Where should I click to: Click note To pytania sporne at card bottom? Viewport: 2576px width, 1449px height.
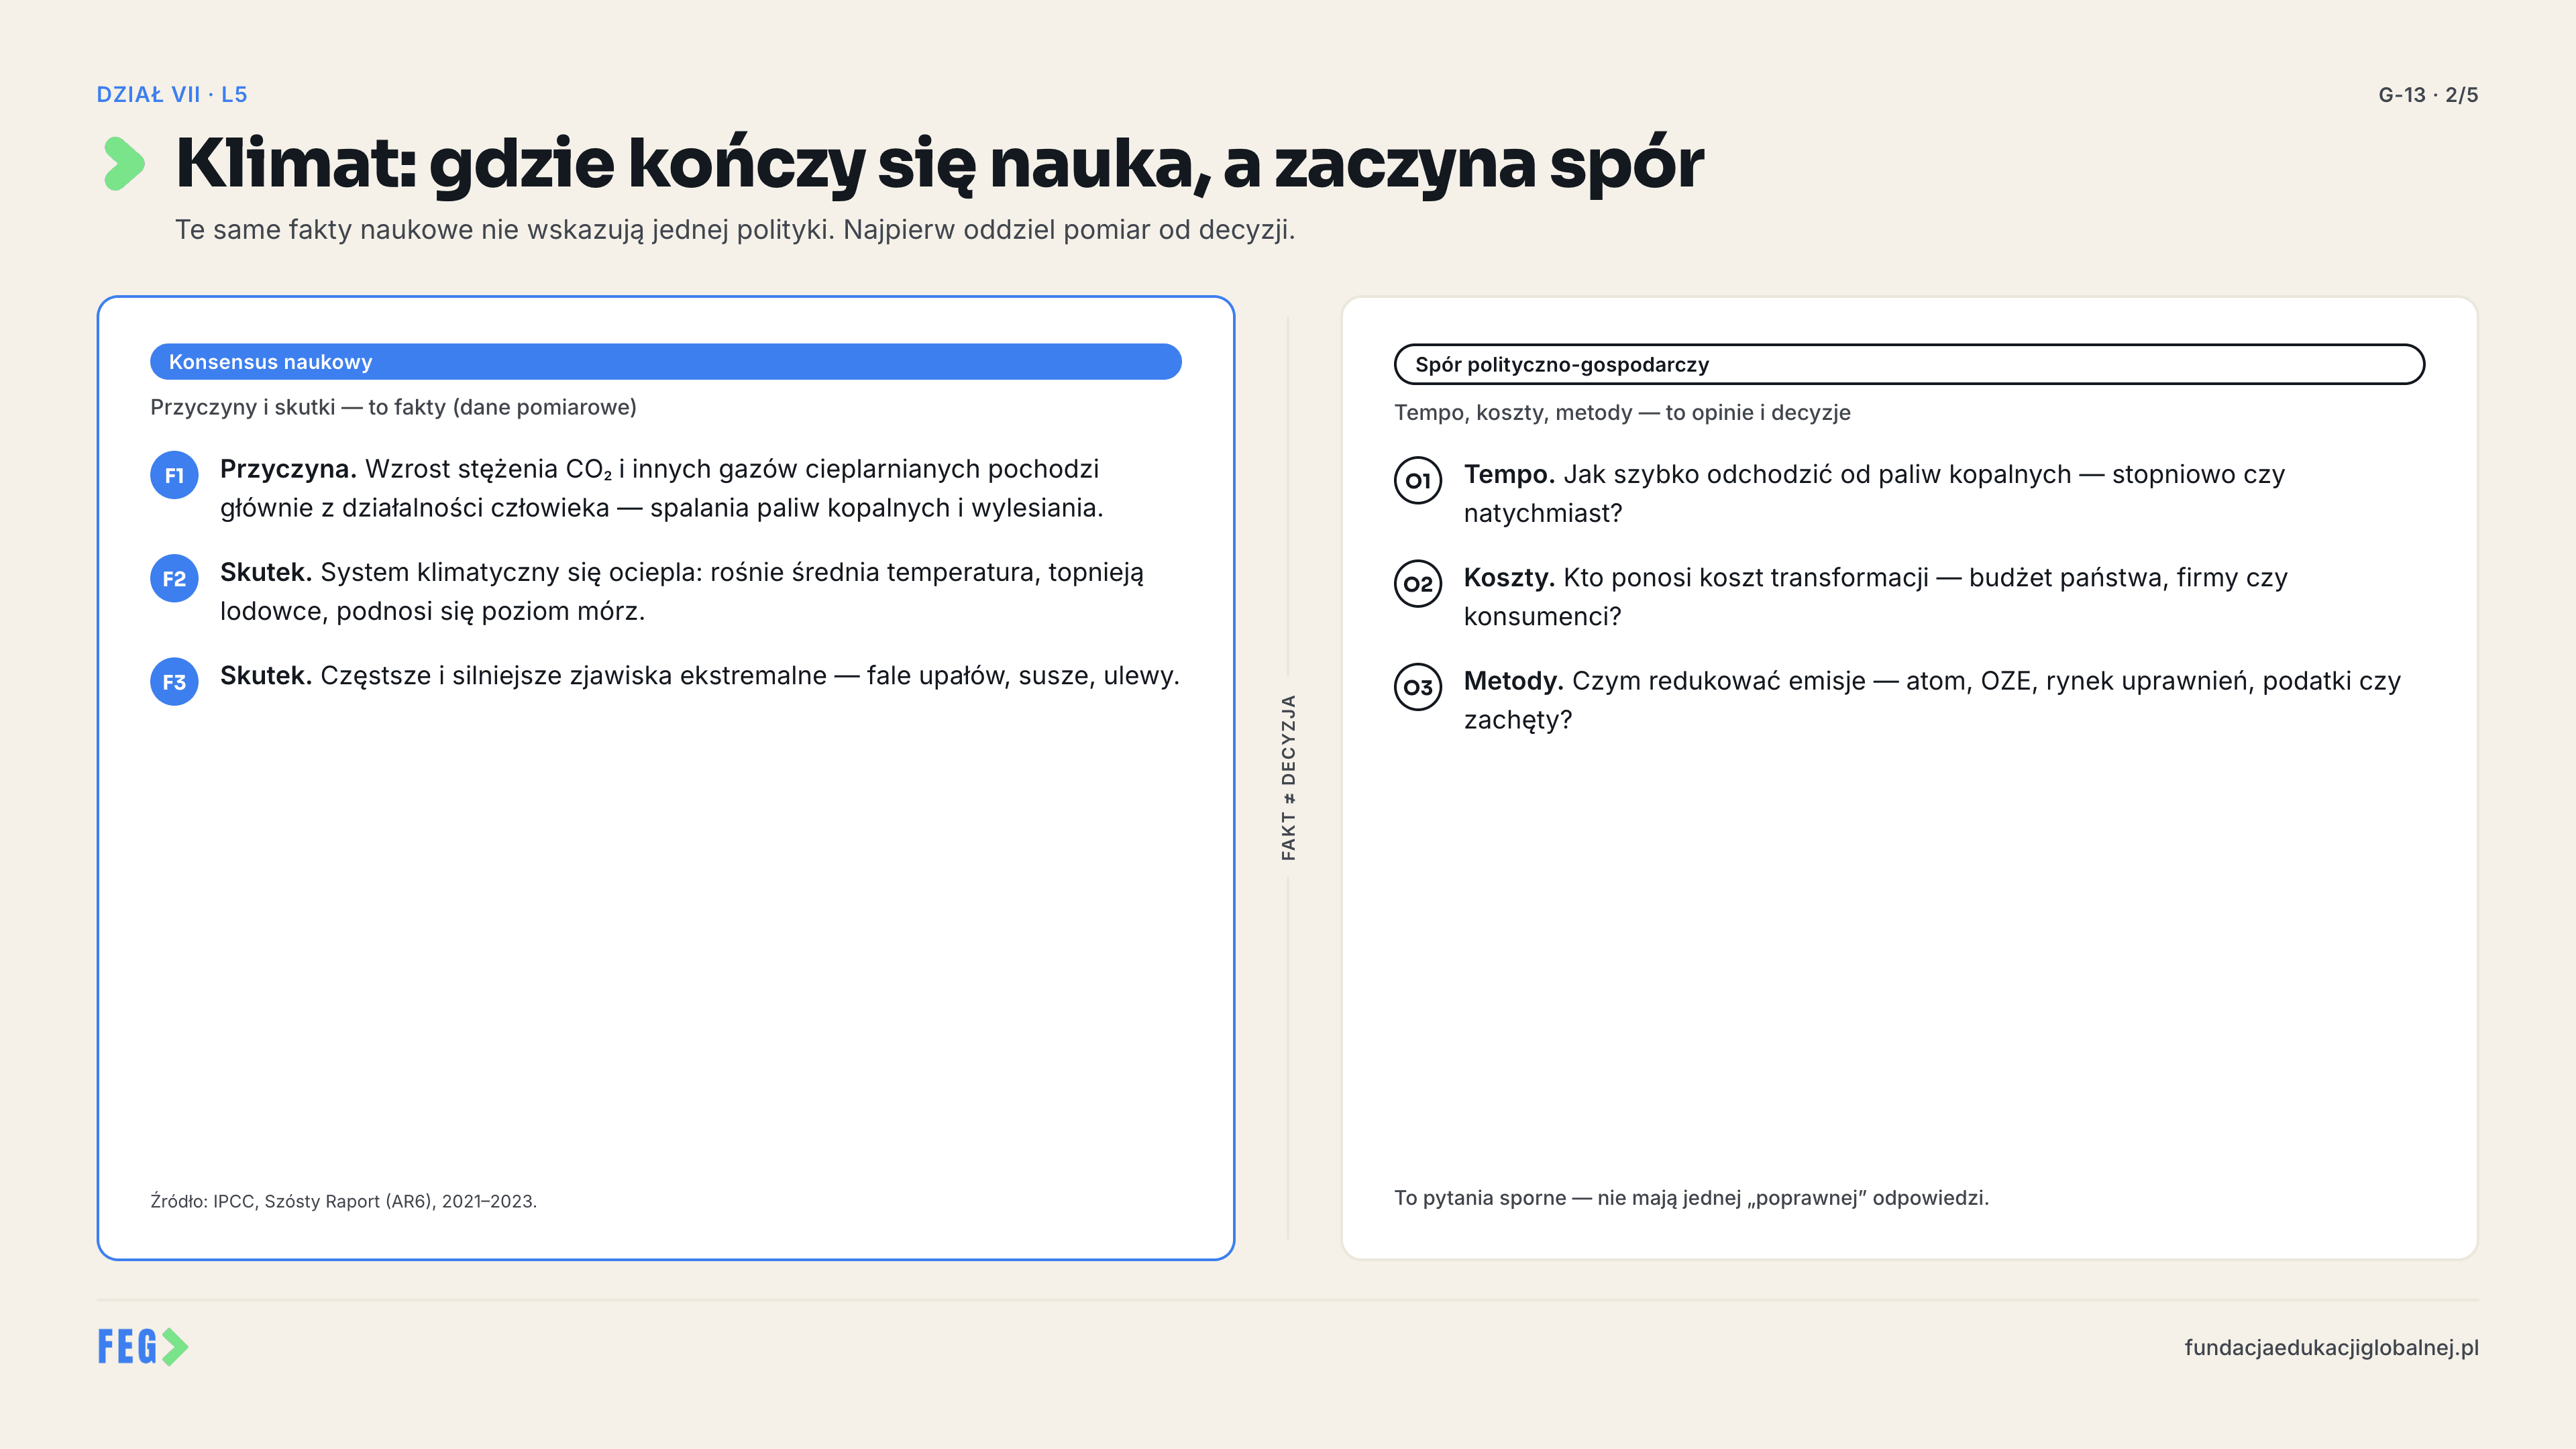pos(1691,1198)
